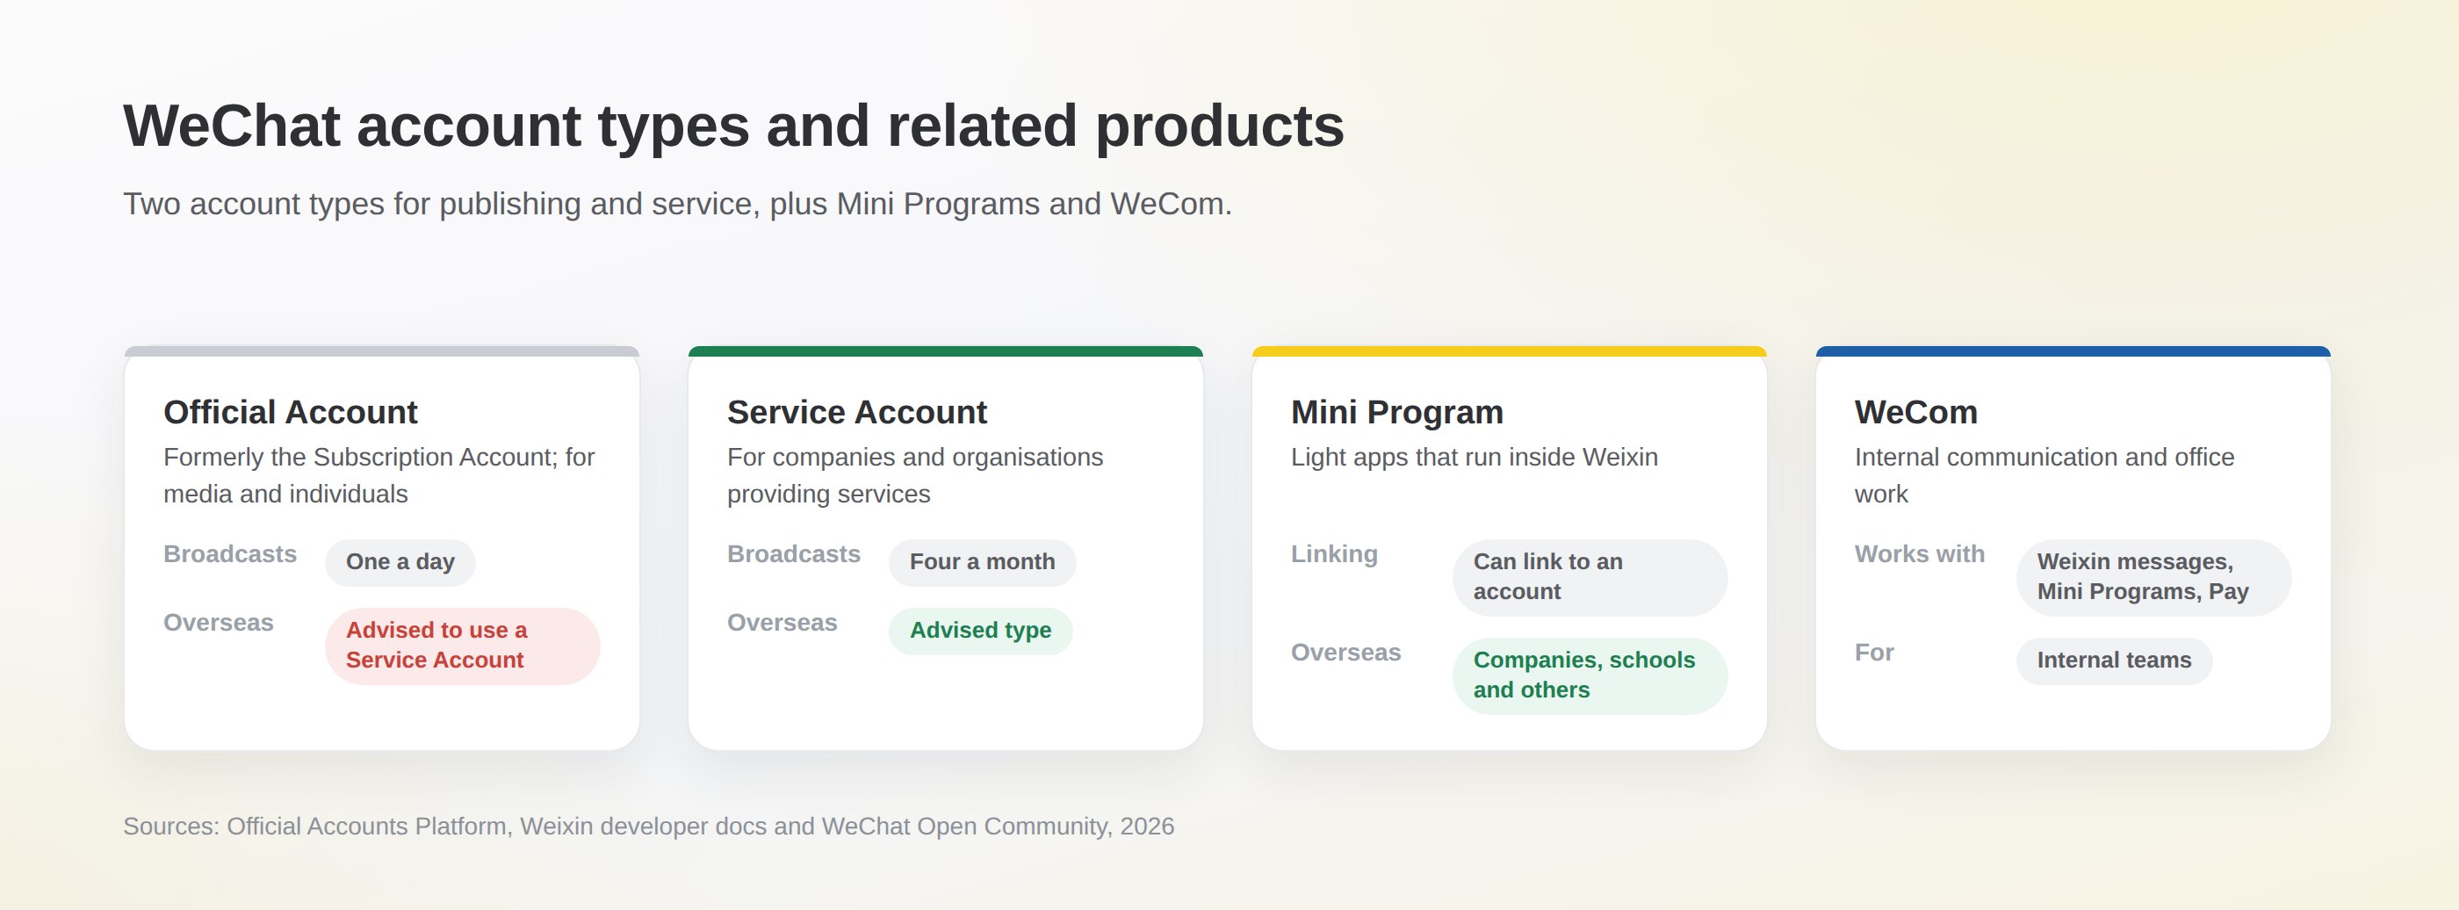Click Broadcasts label in Official Account card
The image size is (2459, 910).
tap(230, 554)
